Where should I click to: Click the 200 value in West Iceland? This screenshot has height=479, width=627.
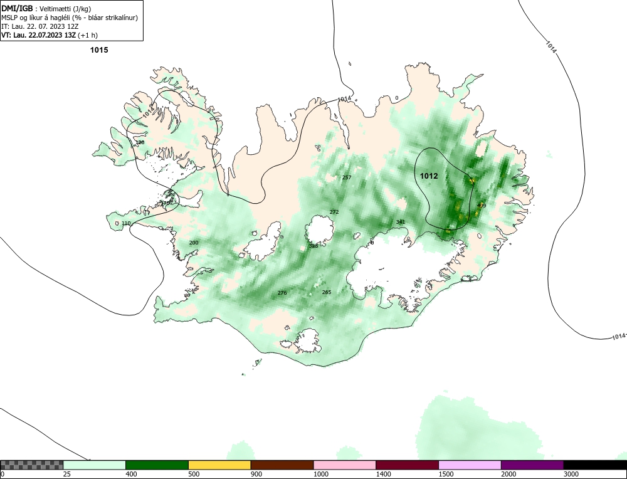pyautogui.click(x=194, y=243)
